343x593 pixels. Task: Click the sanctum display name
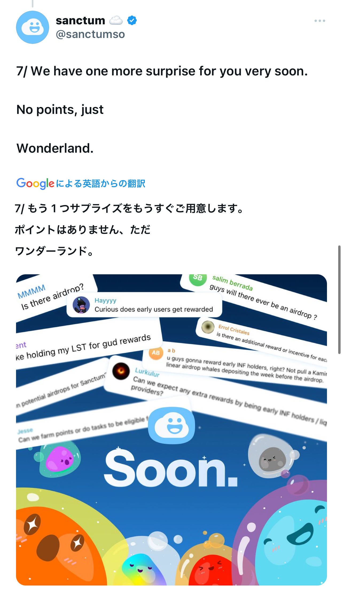pos(80,20)
